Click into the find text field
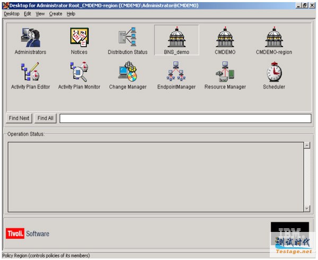 pyautogui.click(x=185, y=119)
